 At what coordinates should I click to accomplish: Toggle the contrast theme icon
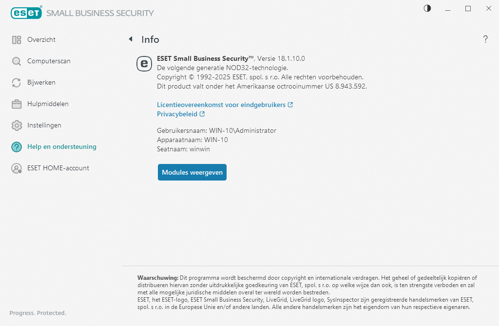[427, 9]
